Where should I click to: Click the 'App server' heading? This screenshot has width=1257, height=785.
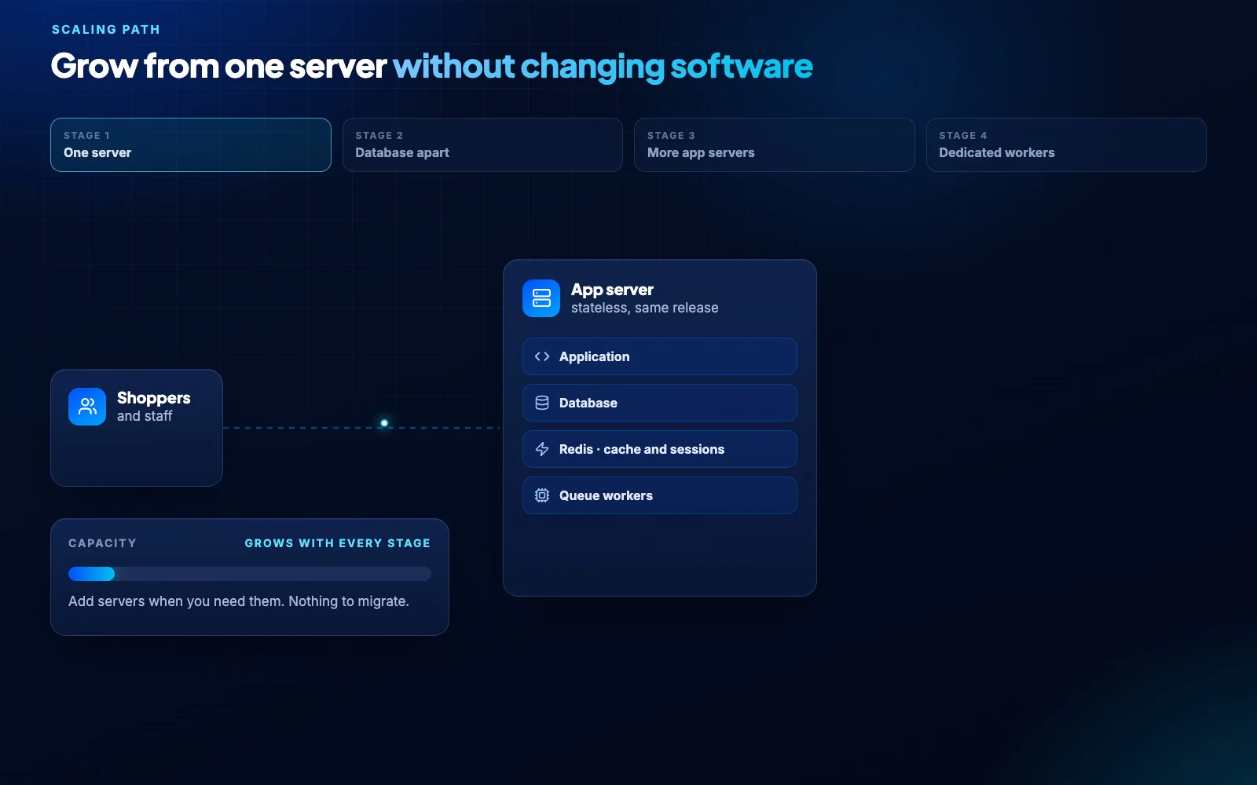612,290
